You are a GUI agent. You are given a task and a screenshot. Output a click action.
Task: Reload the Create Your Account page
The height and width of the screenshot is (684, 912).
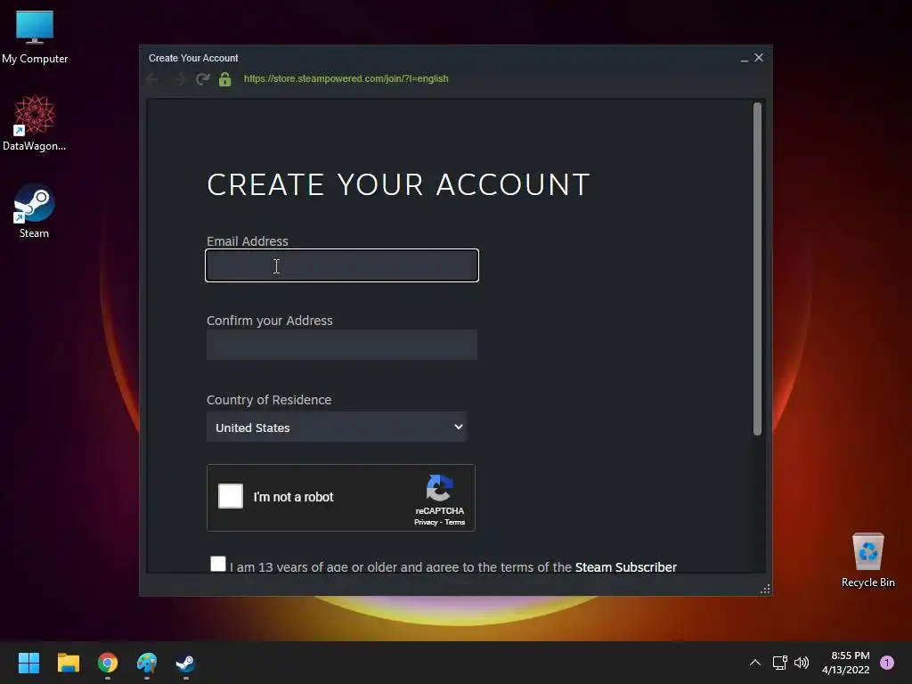202,79
